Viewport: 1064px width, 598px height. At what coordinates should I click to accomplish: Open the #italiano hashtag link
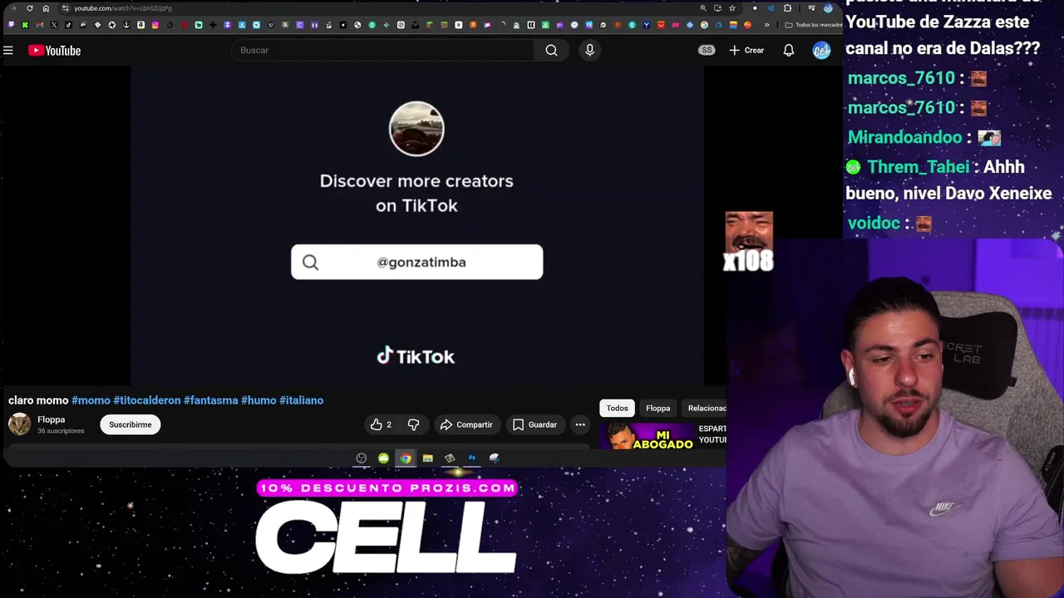coord(301,400)
